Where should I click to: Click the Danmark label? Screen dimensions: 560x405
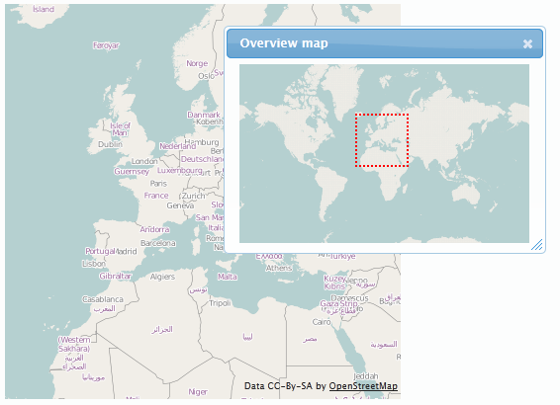point(204,115)
